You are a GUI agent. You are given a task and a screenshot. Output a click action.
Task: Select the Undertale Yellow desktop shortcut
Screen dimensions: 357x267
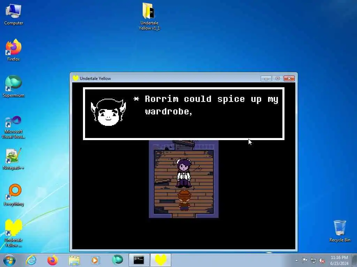pos(14,233)
